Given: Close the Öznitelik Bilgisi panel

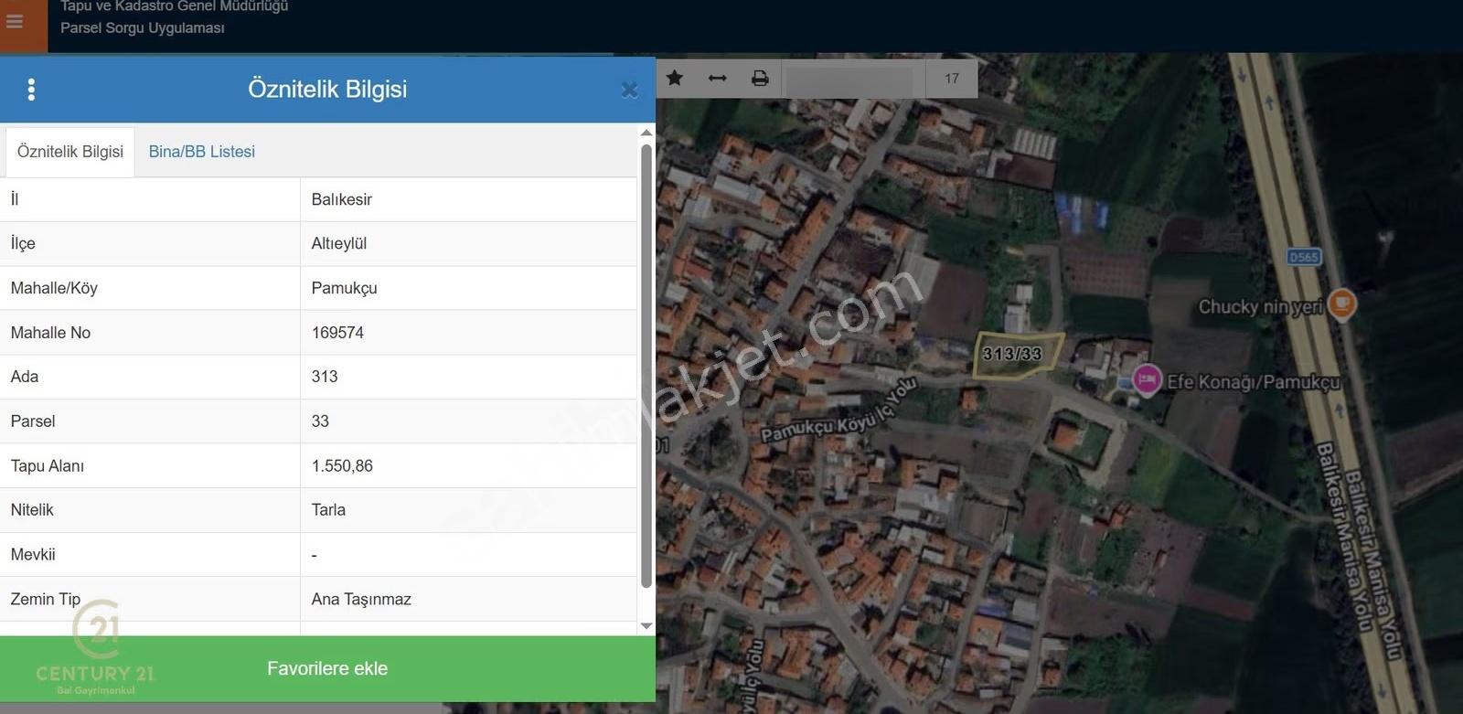Looking at the screenshot, I should (629, 90).
